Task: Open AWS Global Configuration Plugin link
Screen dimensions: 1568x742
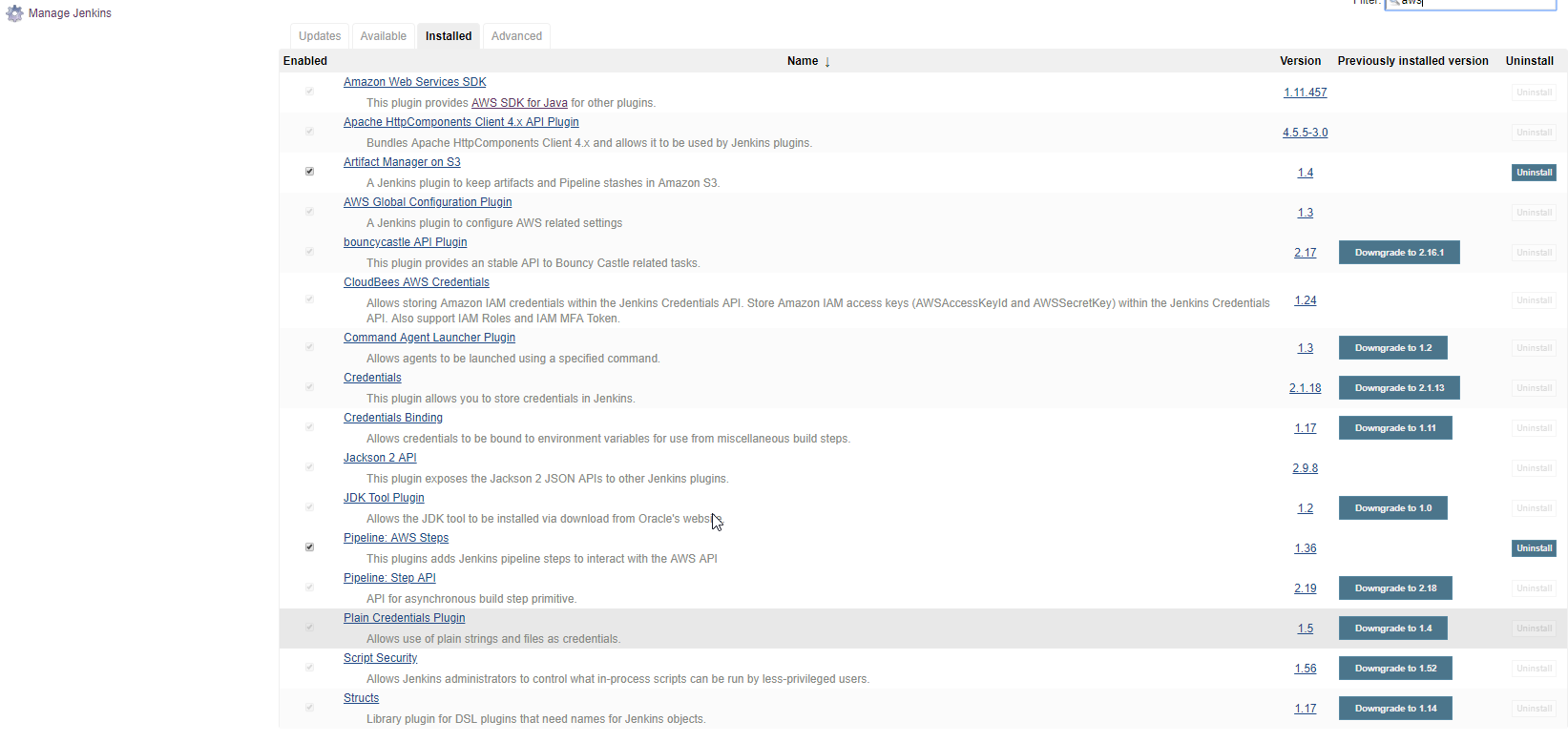Action: (x=428, y=202)
